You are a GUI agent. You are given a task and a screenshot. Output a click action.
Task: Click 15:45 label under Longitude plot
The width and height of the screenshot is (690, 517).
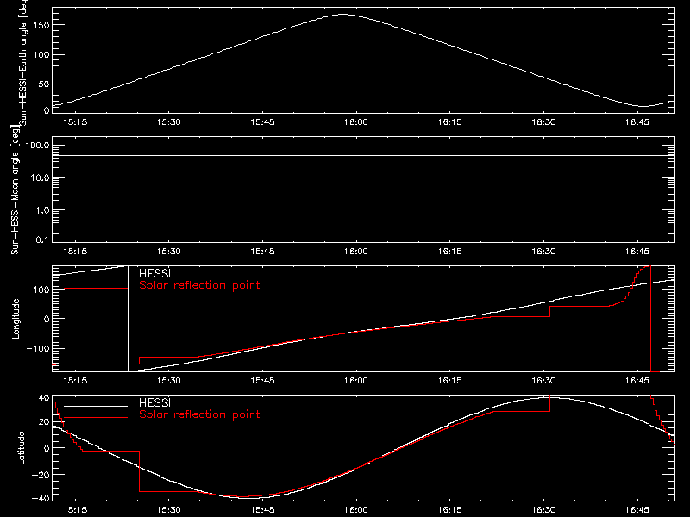[x=262, y=381]
